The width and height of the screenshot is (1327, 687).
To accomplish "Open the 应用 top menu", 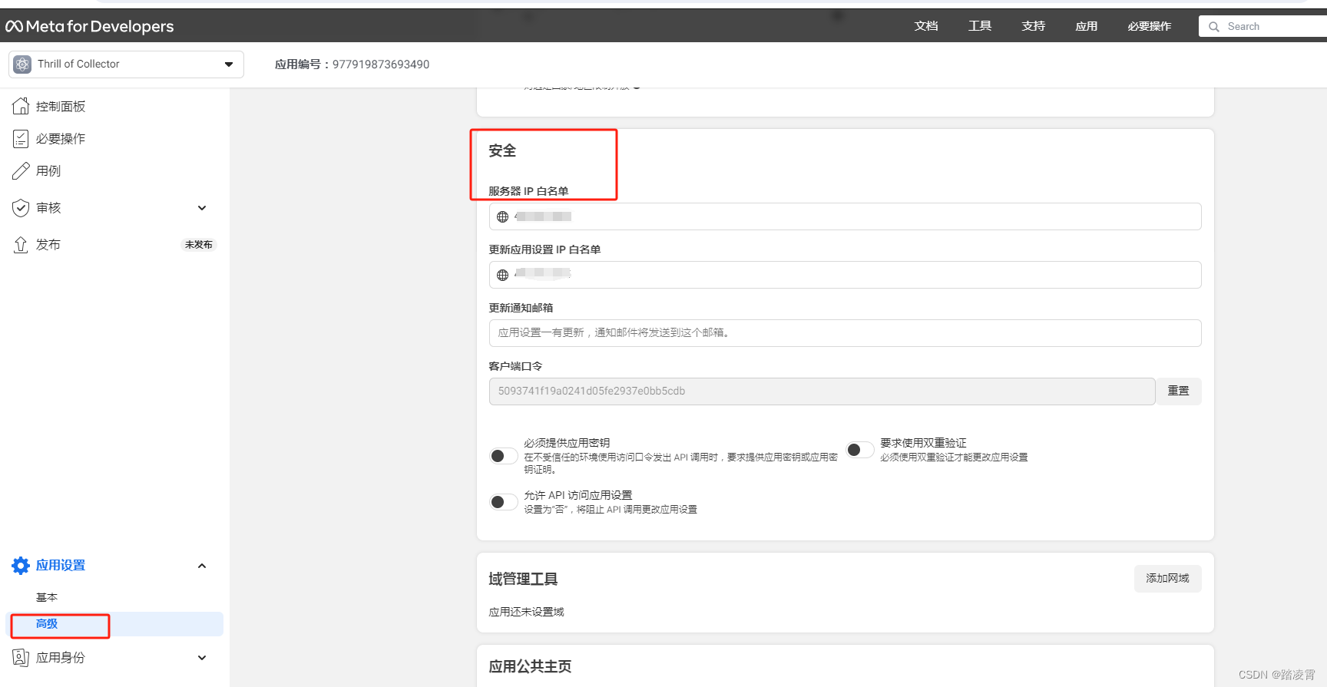I will (1087, 26).
